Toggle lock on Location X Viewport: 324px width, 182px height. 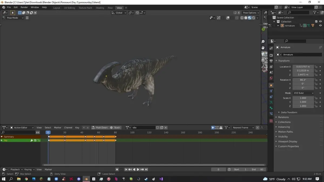pos(316,67)
